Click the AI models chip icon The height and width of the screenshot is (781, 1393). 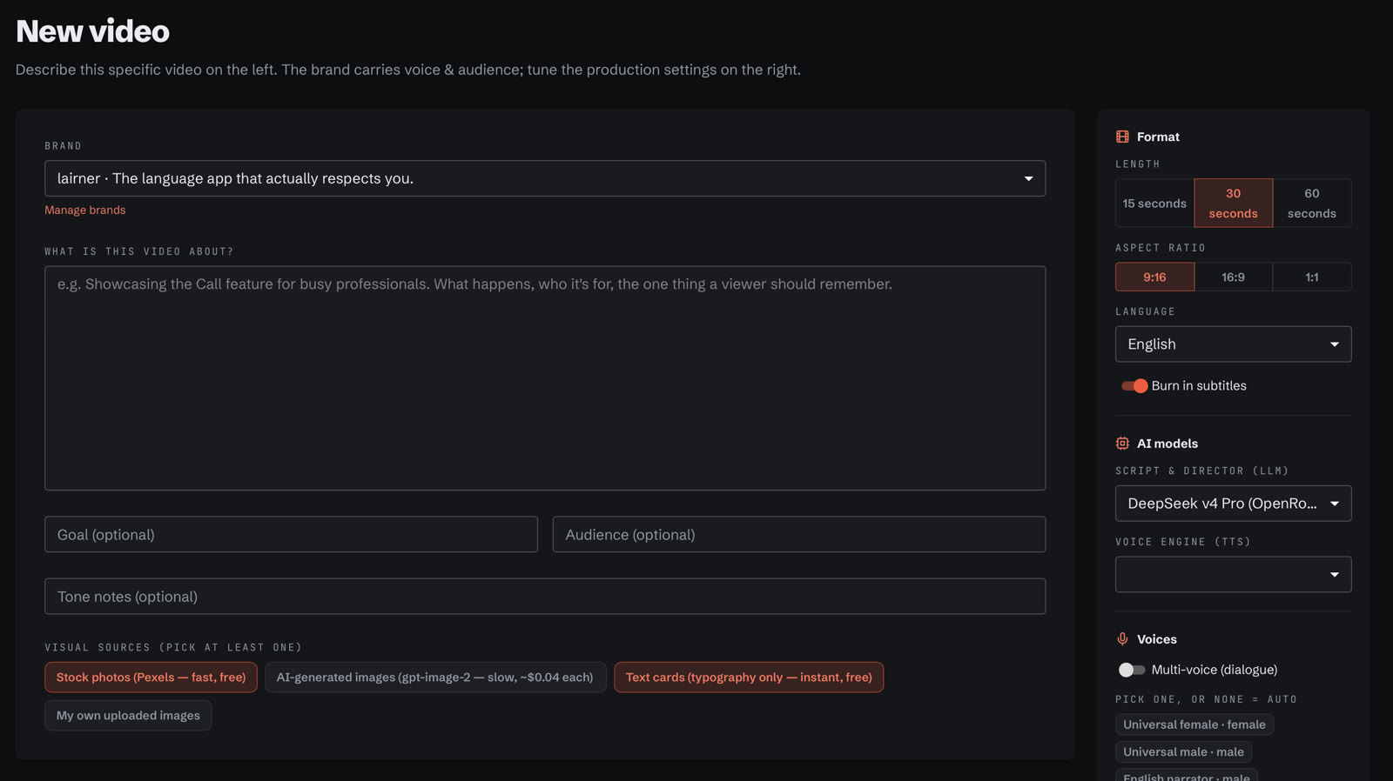tap(1122, 444)
